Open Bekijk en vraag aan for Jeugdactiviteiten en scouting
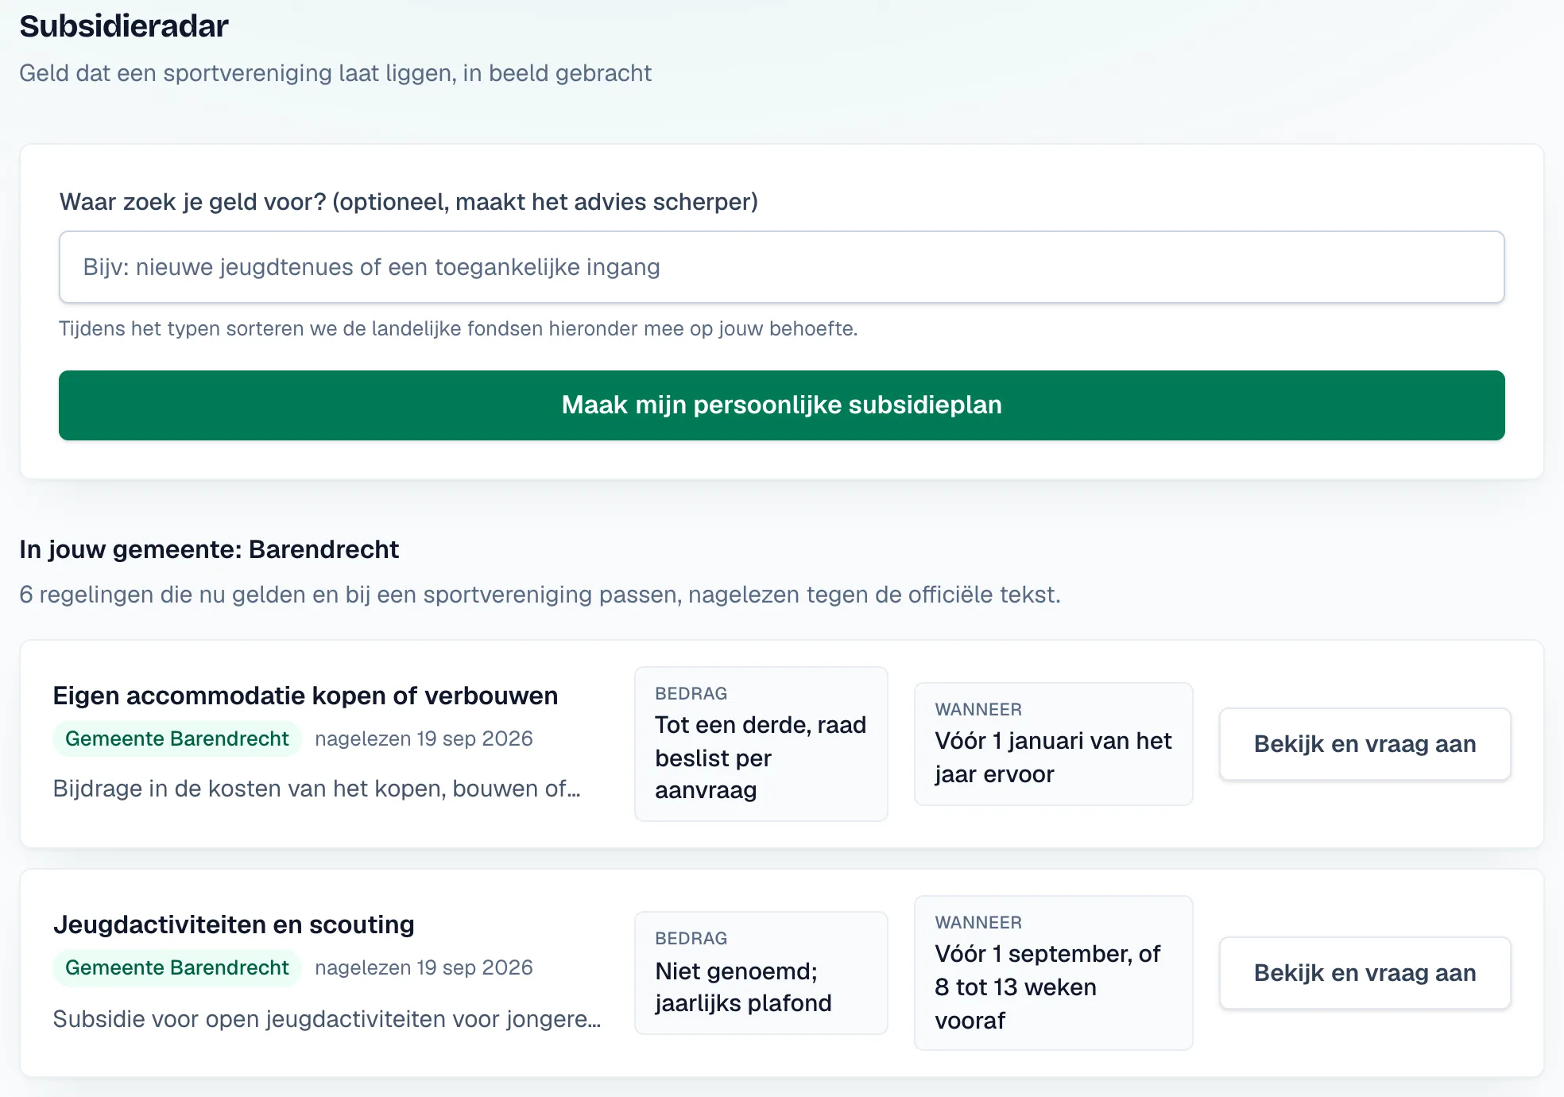 (x=1365, y=973)
